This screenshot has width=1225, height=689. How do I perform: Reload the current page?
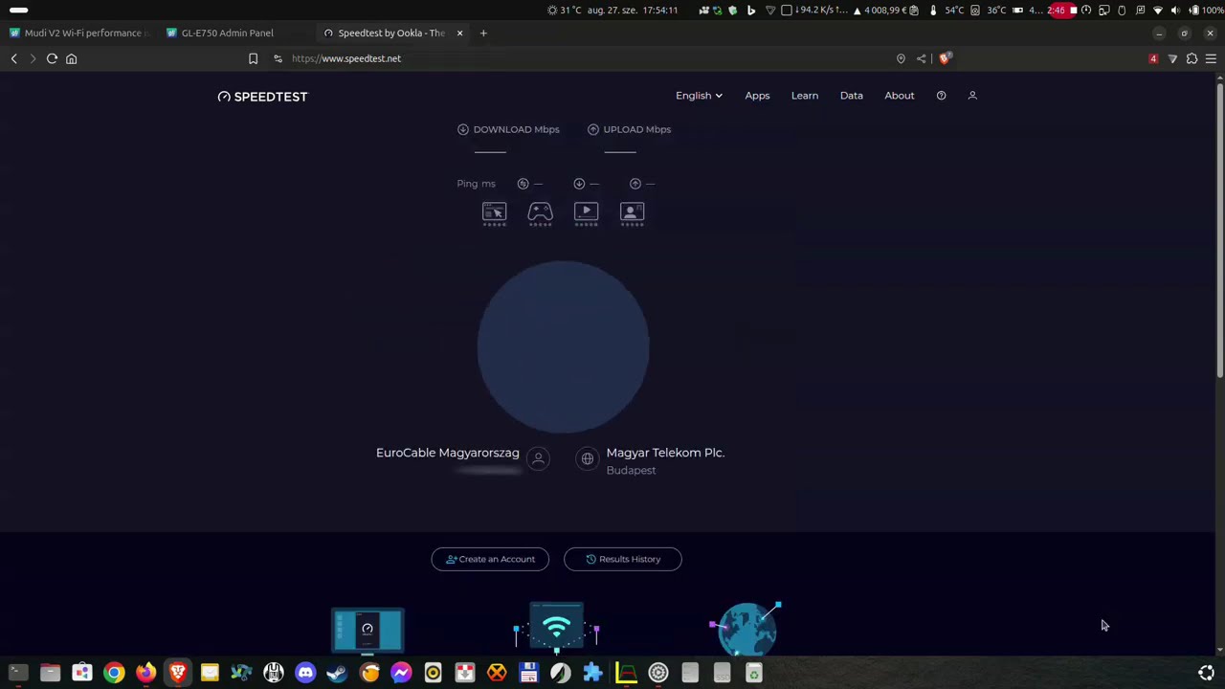point(52,58)
